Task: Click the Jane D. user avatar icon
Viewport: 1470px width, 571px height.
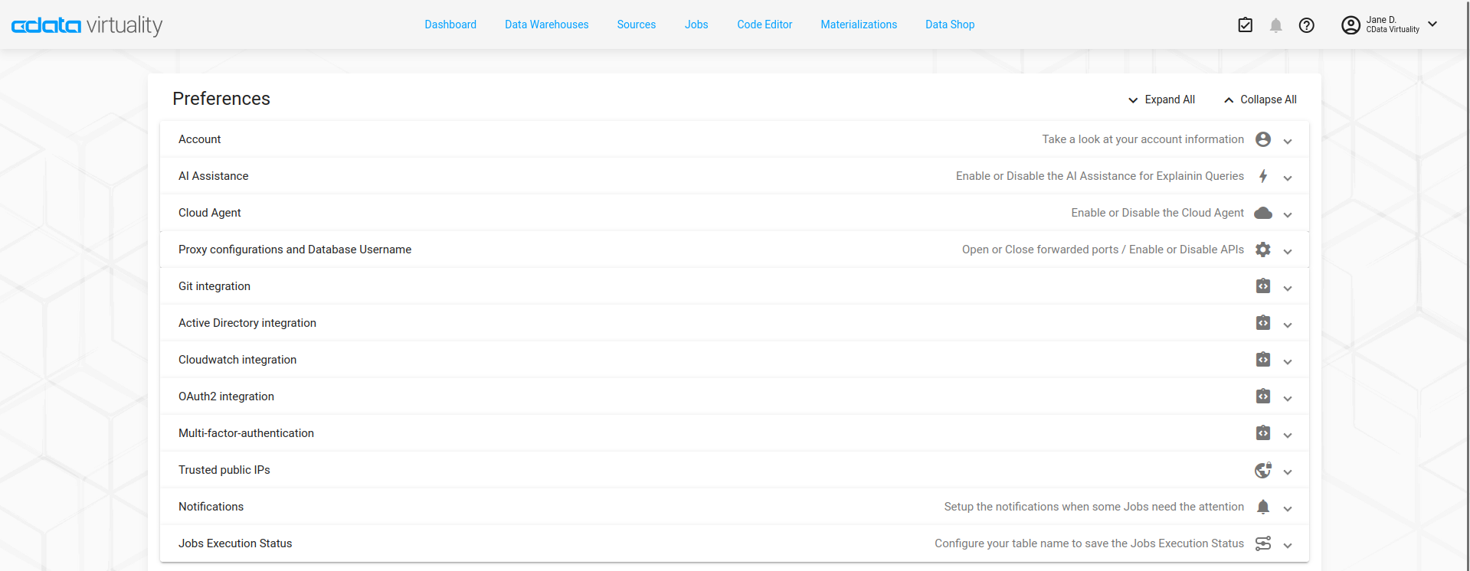Action: tap(1350, 25)
